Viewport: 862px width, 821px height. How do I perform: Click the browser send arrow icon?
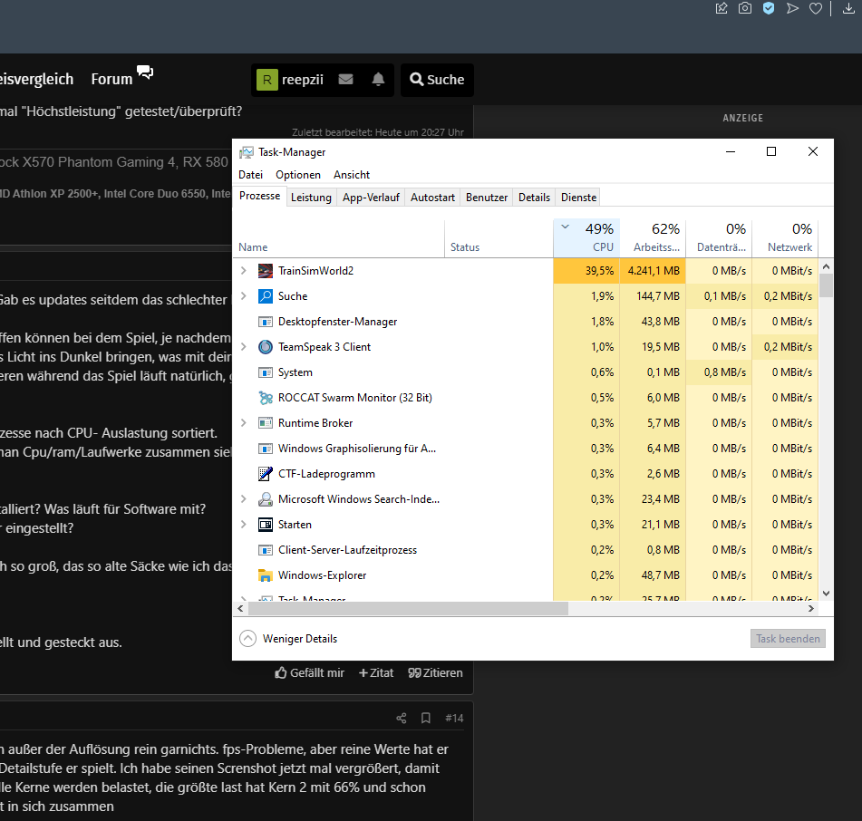(792, 8)
